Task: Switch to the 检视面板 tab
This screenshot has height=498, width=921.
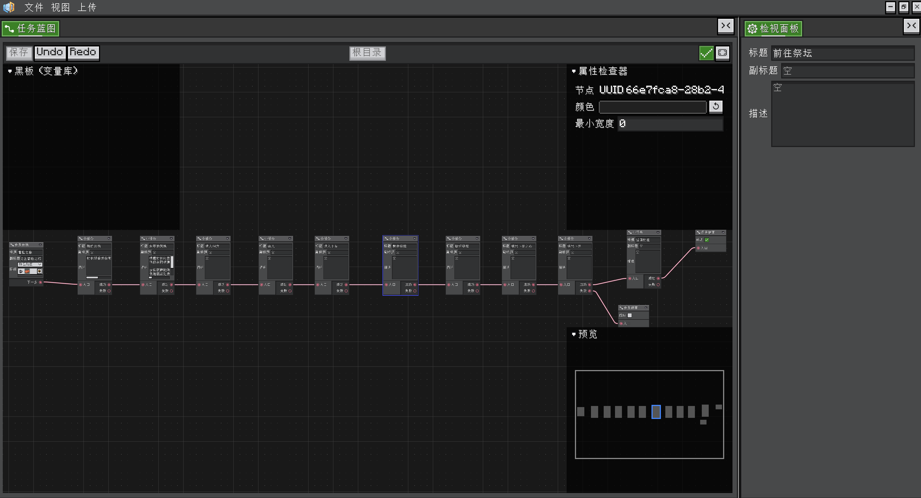Action: tap(773, 28)
